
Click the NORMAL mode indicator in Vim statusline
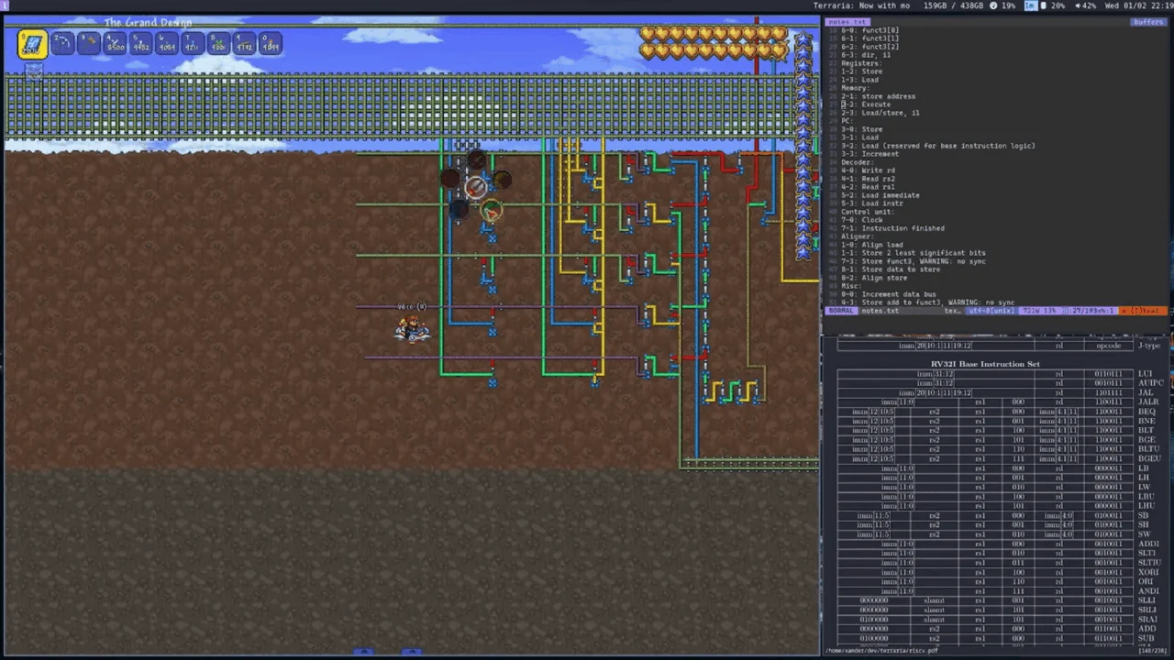coord(840,311)
